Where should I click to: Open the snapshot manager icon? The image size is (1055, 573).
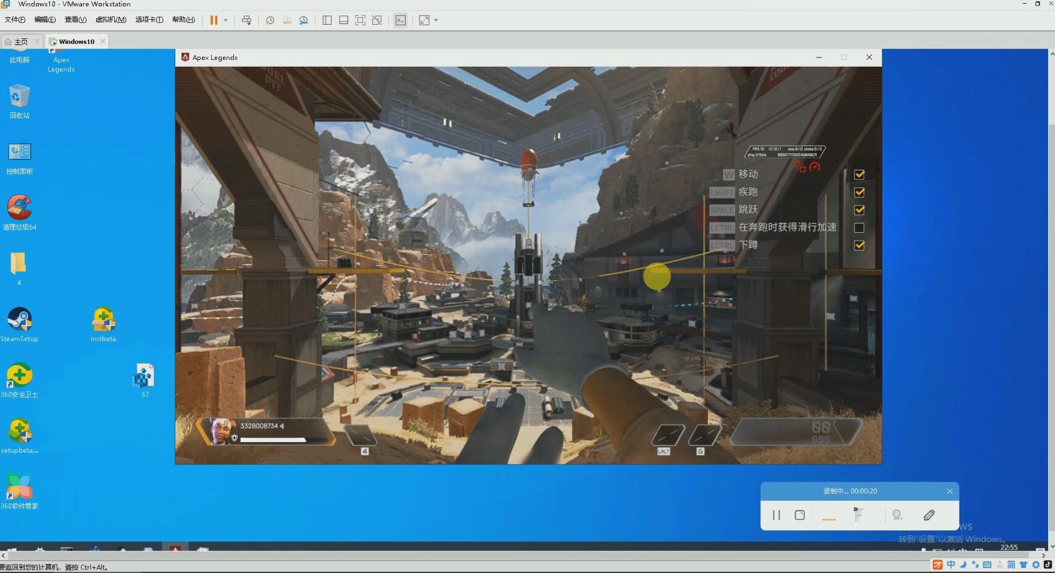point(304,20)
